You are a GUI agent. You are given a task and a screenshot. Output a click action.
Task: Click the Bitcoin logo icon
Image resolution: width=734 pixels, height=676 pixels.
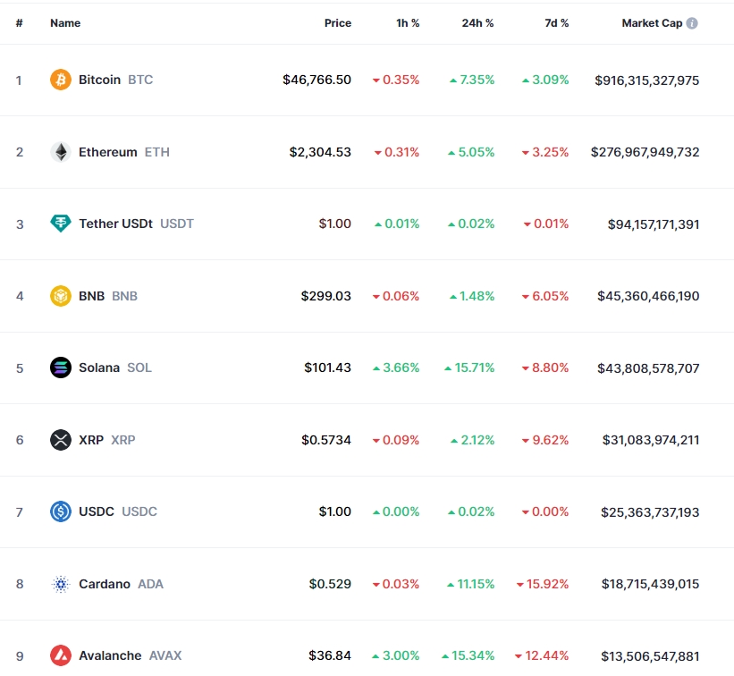point(61,80)
